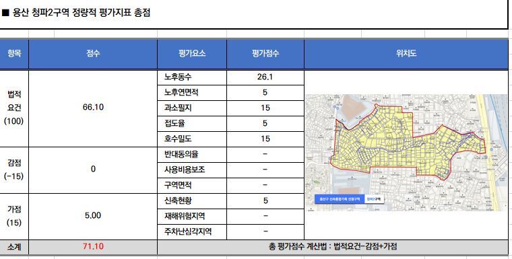Select the '항목' header cell
512x259 pixels.
[x=14, y=54]
